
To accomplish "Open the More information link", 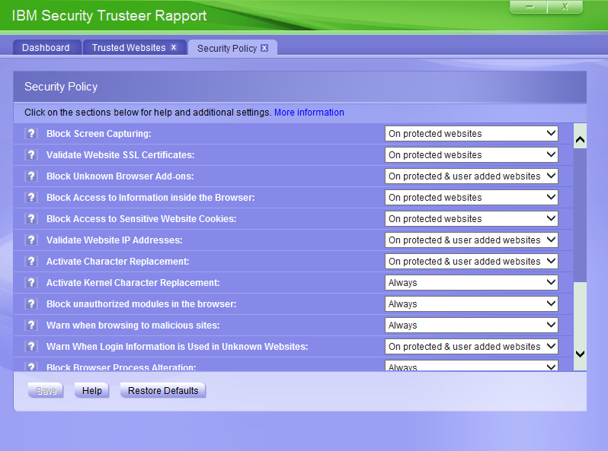I will click(x=309, y=113).
